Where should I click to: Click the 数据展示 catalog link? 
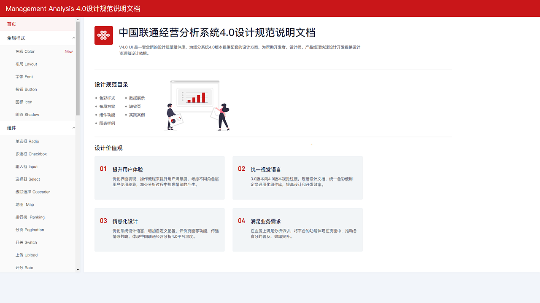[137, 98]
